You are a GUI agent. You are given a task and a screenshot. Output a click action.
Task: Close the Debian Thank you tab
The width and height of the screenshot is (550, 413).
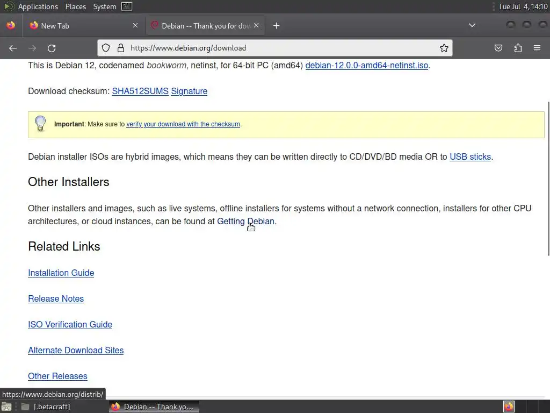256,25
